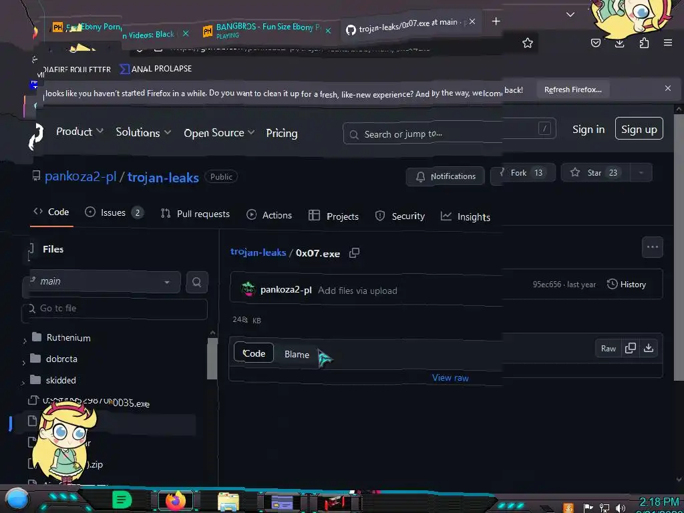
Task: Open the Pocket save icon
Action: tap(595, 43)
